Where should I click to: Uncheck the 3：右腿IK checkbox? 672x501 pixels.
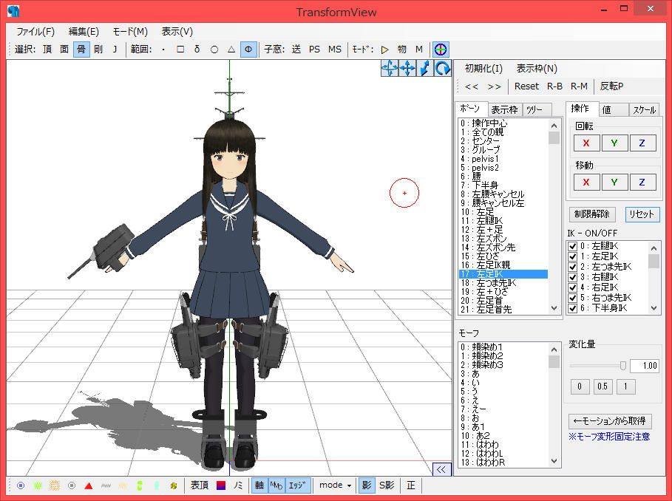[573, 277]
